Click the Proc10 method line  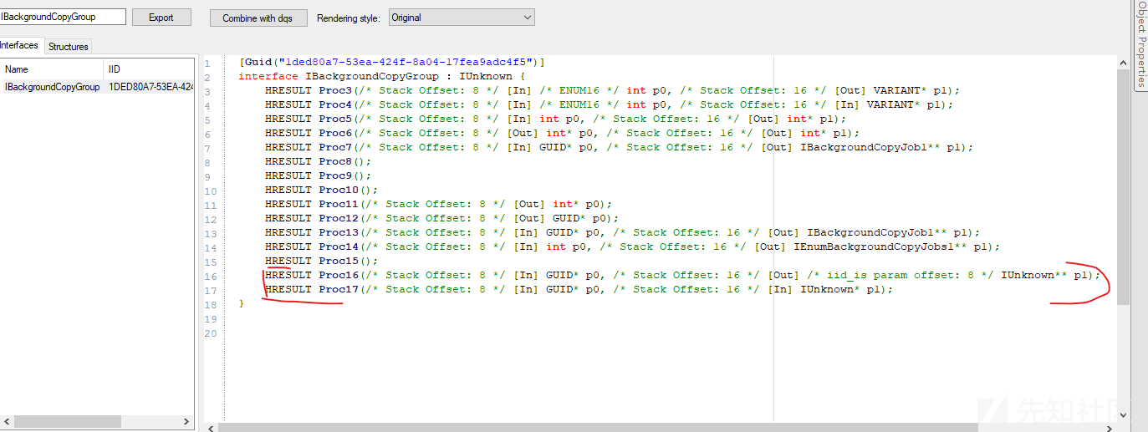coord(322,190)
